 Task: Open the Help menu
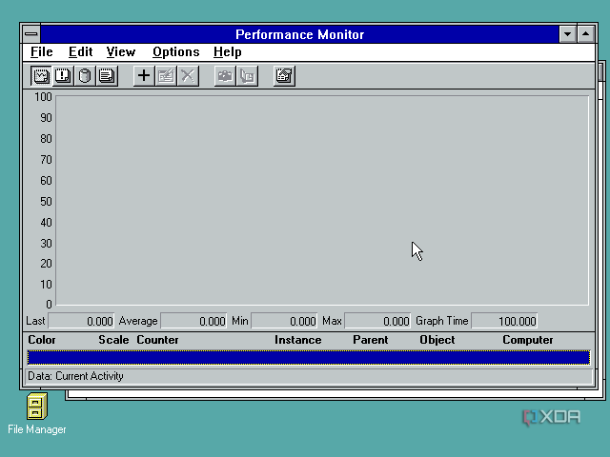(228, 52)
